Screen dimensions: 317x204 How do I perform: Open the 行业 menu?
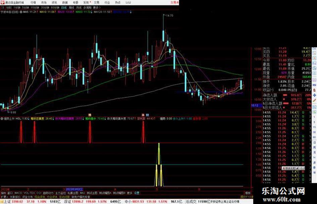(x=107, y=3)
